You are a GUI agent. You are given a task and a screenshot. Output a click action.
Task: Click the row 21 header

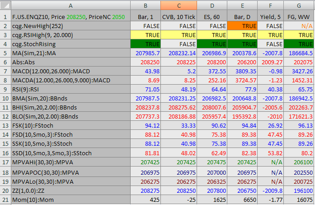(x=5, y=199)
